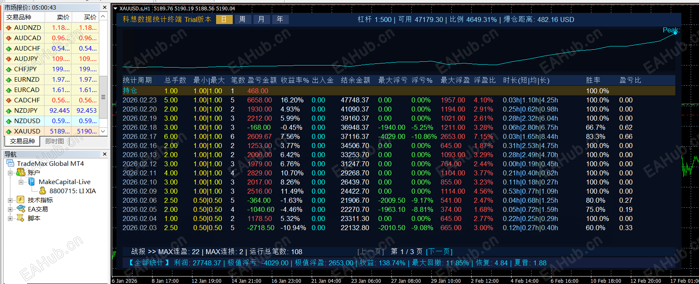Screen dimensions: 699x284
Task: Click the 最大回撤: 11.85% summary text
Action: 440,263
